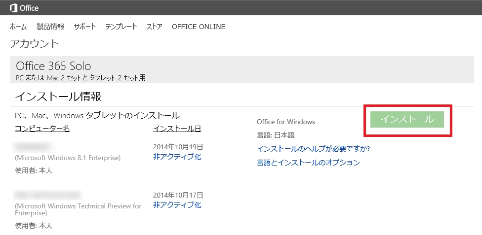482x235 pixels.
Task: Open インストールのヘルプが必要ですか? link
Action: coord(313,149)
